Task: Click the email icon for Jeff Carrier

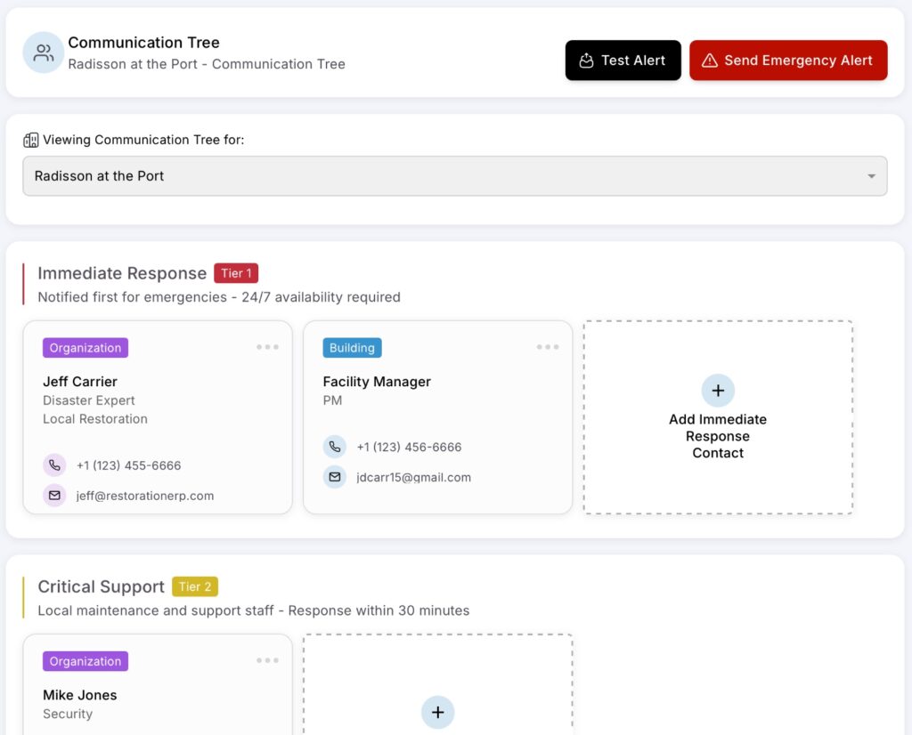Action: pos(54,496)
